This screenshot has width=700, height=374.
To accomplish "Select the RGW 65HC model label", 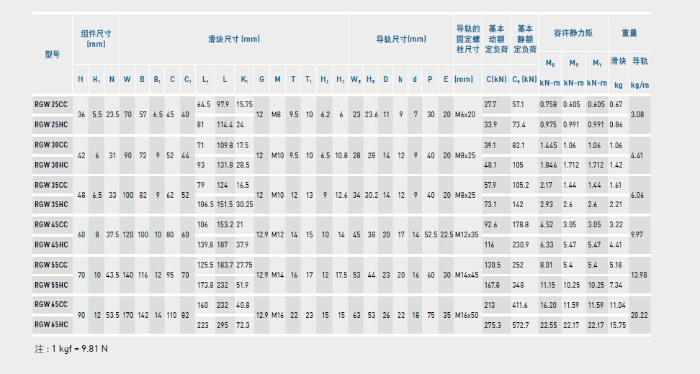I will tap(51, 324).
